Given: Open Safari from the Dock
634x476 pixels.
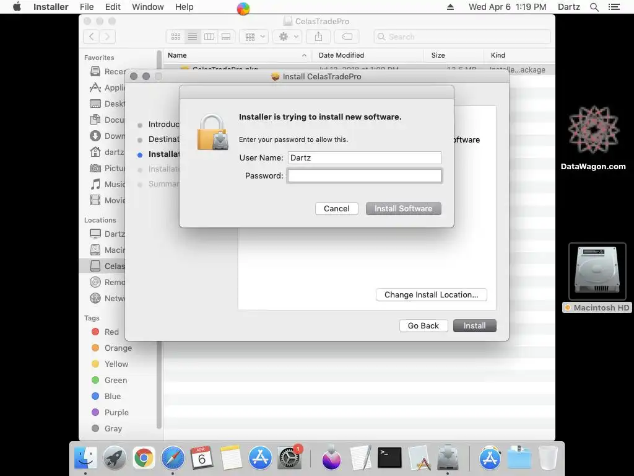Looking at the screenshot, I should (173, 458).
